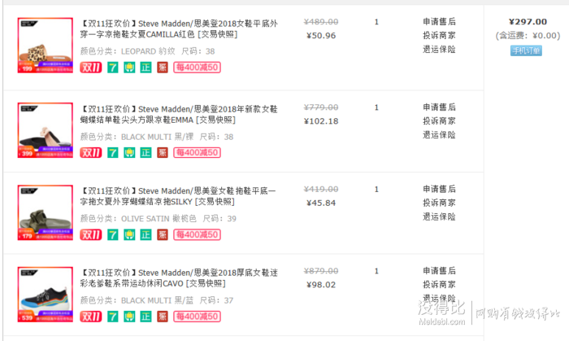569x341 pixels.
Task: Open the olive satin slipper thumbnail
Action: tap(46, 212)
